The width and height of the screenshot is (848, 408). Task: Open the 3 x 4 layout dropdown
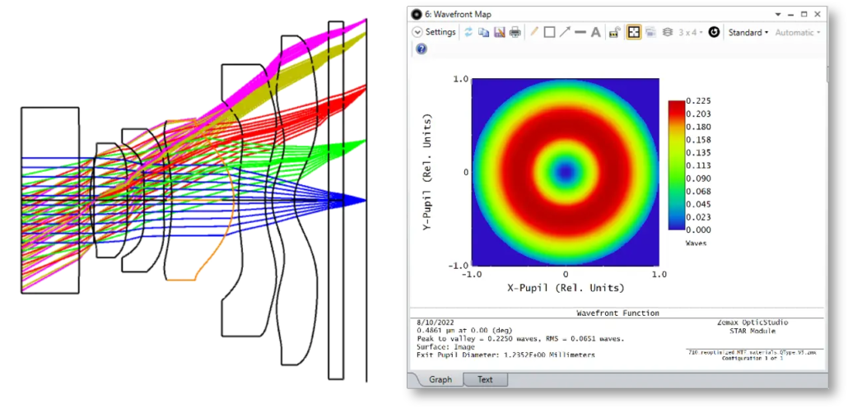tap(691, 32)
